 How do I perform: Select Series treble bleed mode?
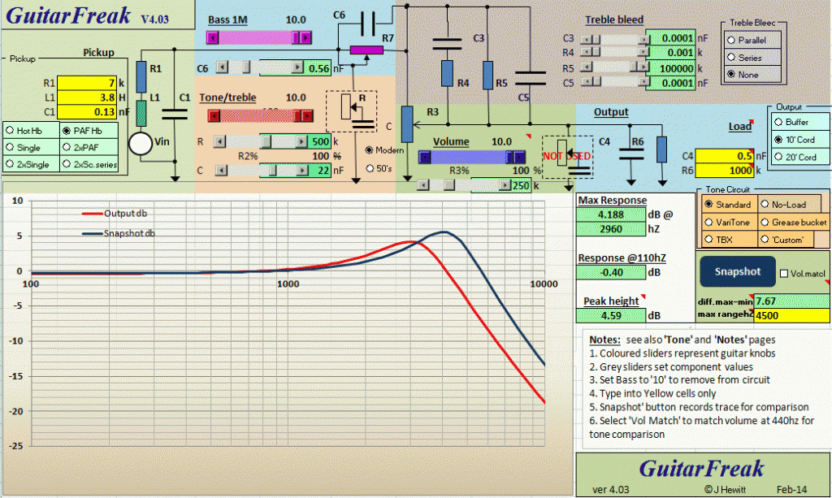coord(731,58)
